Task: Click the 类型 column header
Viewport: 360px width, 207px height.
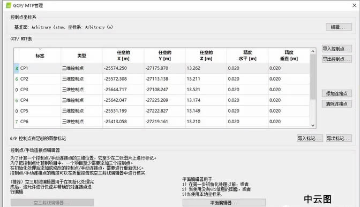Action: pyautogui.click(x=81, y=55)
